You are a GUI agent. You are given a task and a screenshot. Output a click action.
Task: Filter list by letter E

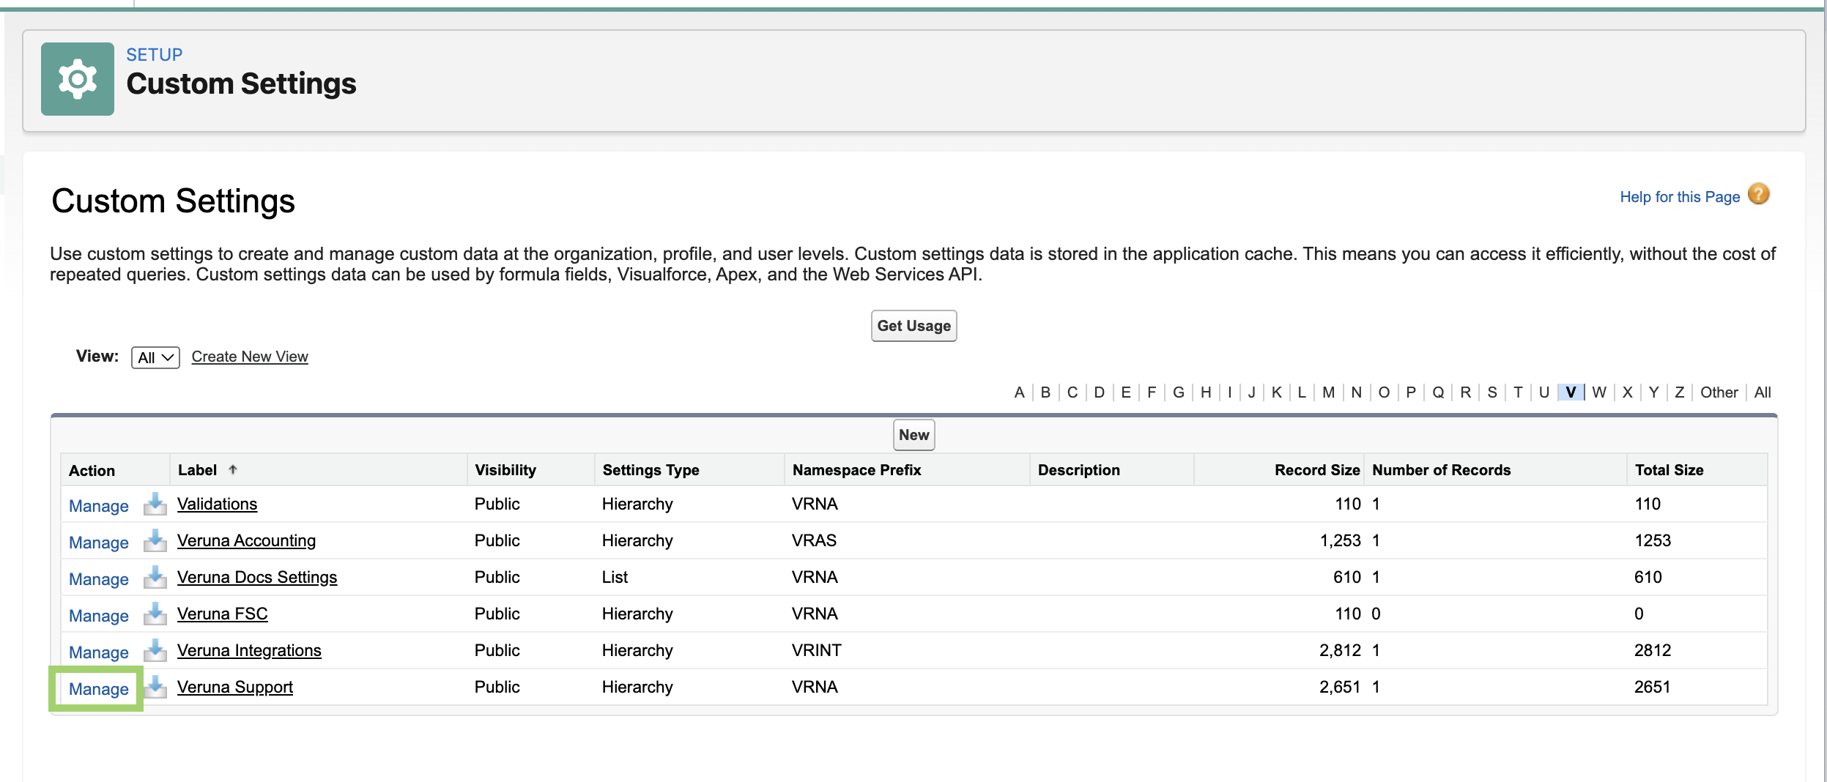(1126, 392)
